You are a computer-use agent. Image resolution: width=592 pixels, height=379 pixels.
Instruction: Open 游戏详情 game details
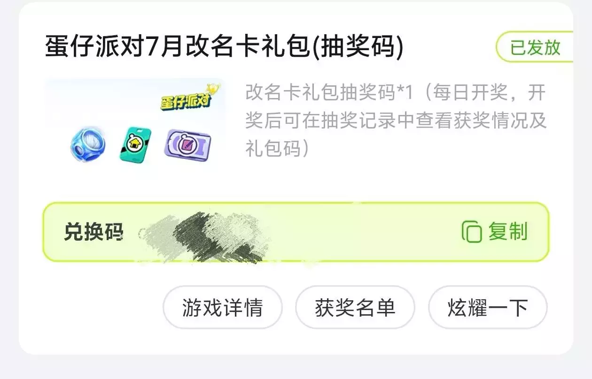[223, 308]
